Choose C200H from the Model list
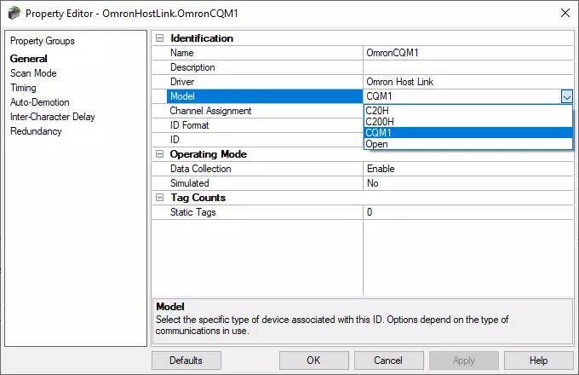 pos(468,122)
